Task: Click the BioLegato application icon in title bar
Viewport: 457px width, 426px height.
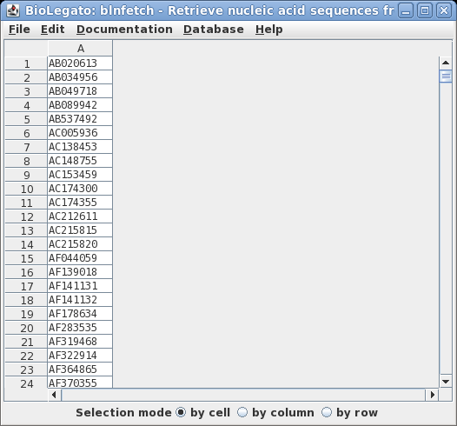Action: point(13,10)
